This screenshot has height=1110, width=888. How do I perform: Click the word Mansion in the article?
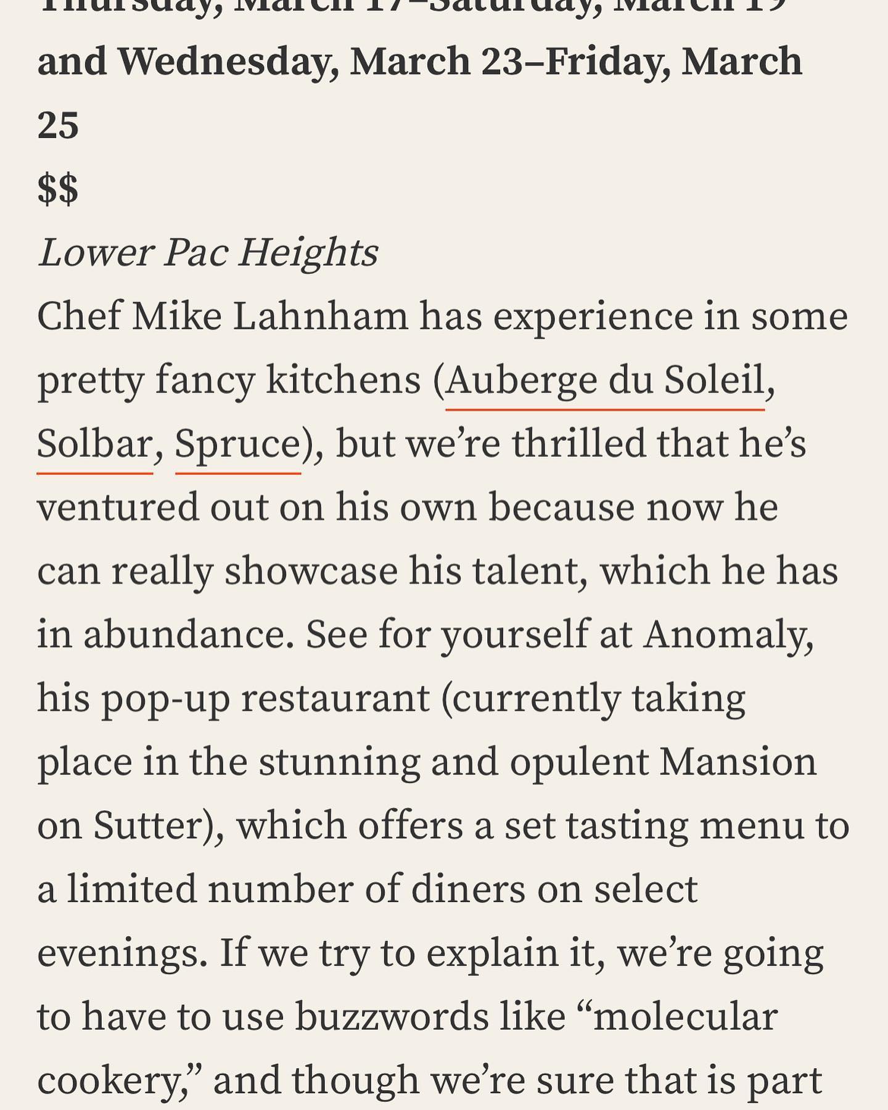738,762
